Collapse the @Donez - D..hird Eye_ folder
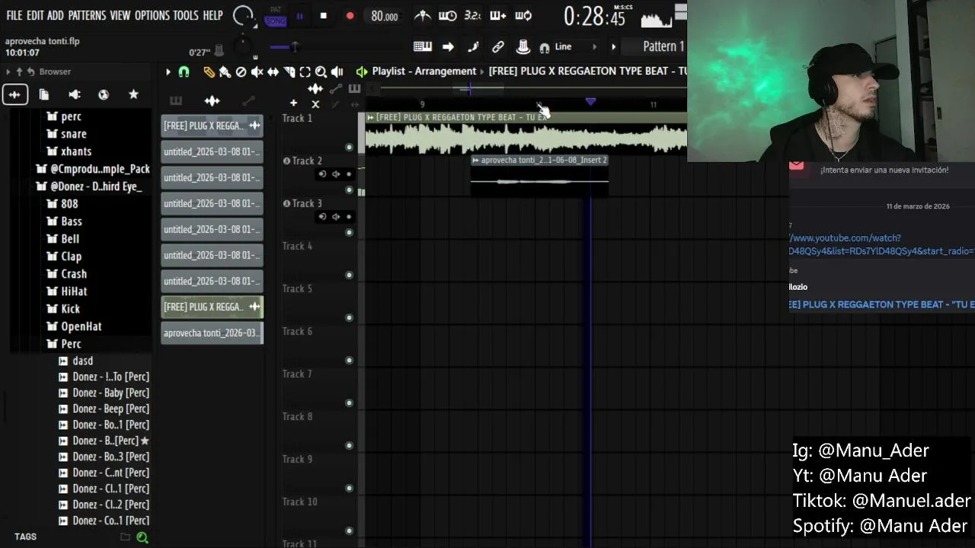This screenshot has width=975, height=548. (x=88, y=186)
